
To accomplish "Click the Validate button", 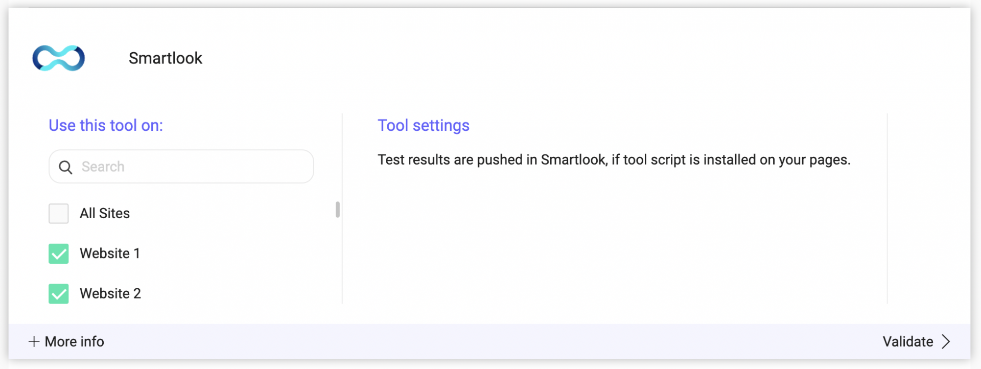I will 917,341.
